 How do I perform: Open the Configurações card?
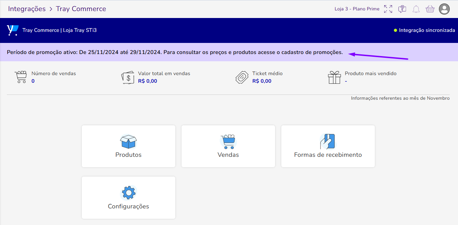point(129,198)
